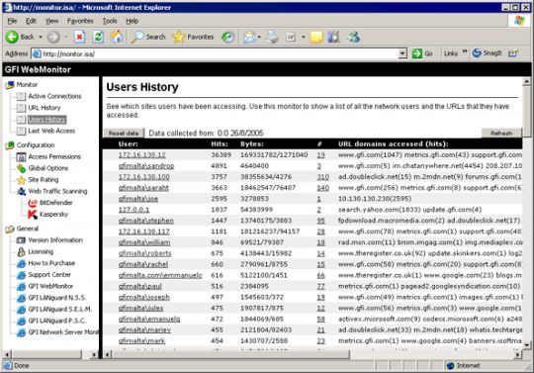Image resolution: width=534 pixels, height=373 pixels.
Task: Open How to Purchase link icon
Action: [x=21, y=263]
